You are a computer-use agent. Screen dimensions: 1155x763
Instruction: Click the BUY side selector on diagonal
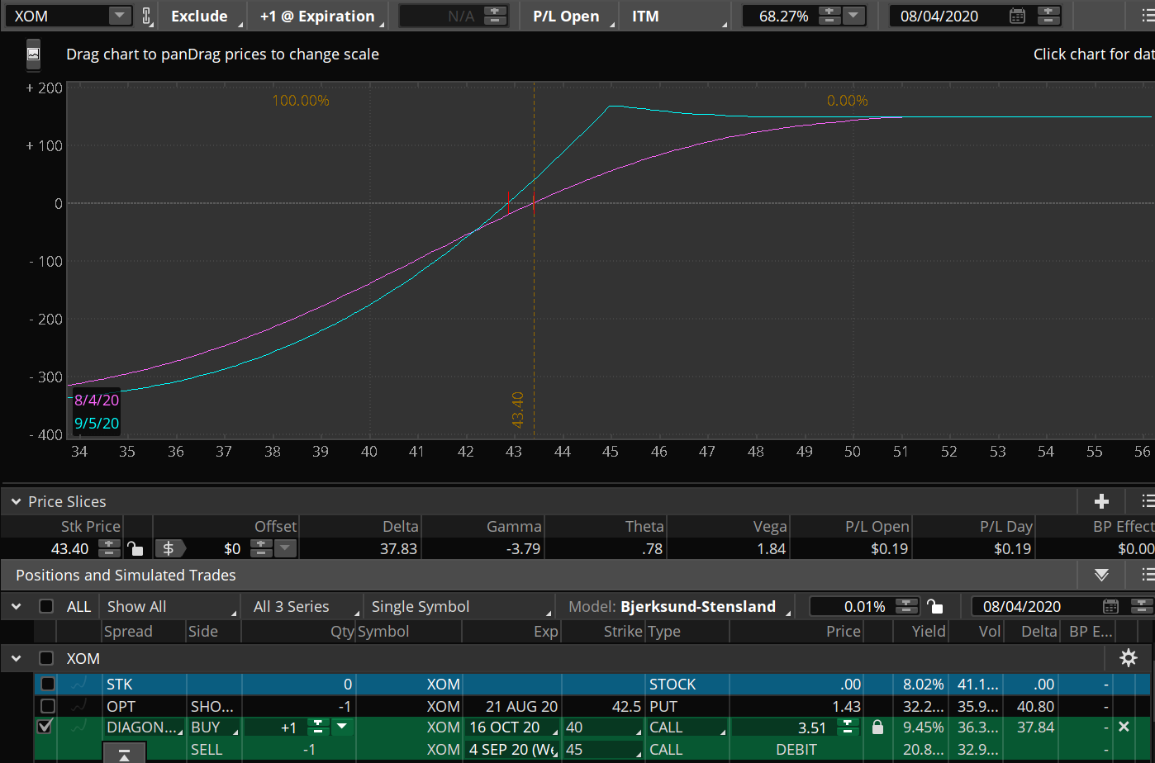(x=214, y=727)
